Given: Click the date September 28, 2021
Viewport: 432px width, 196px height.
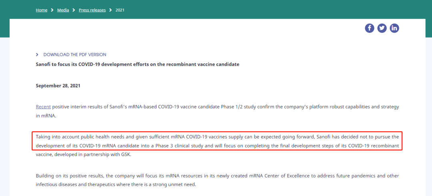Looking at the screenshot, I should (58, 86).
